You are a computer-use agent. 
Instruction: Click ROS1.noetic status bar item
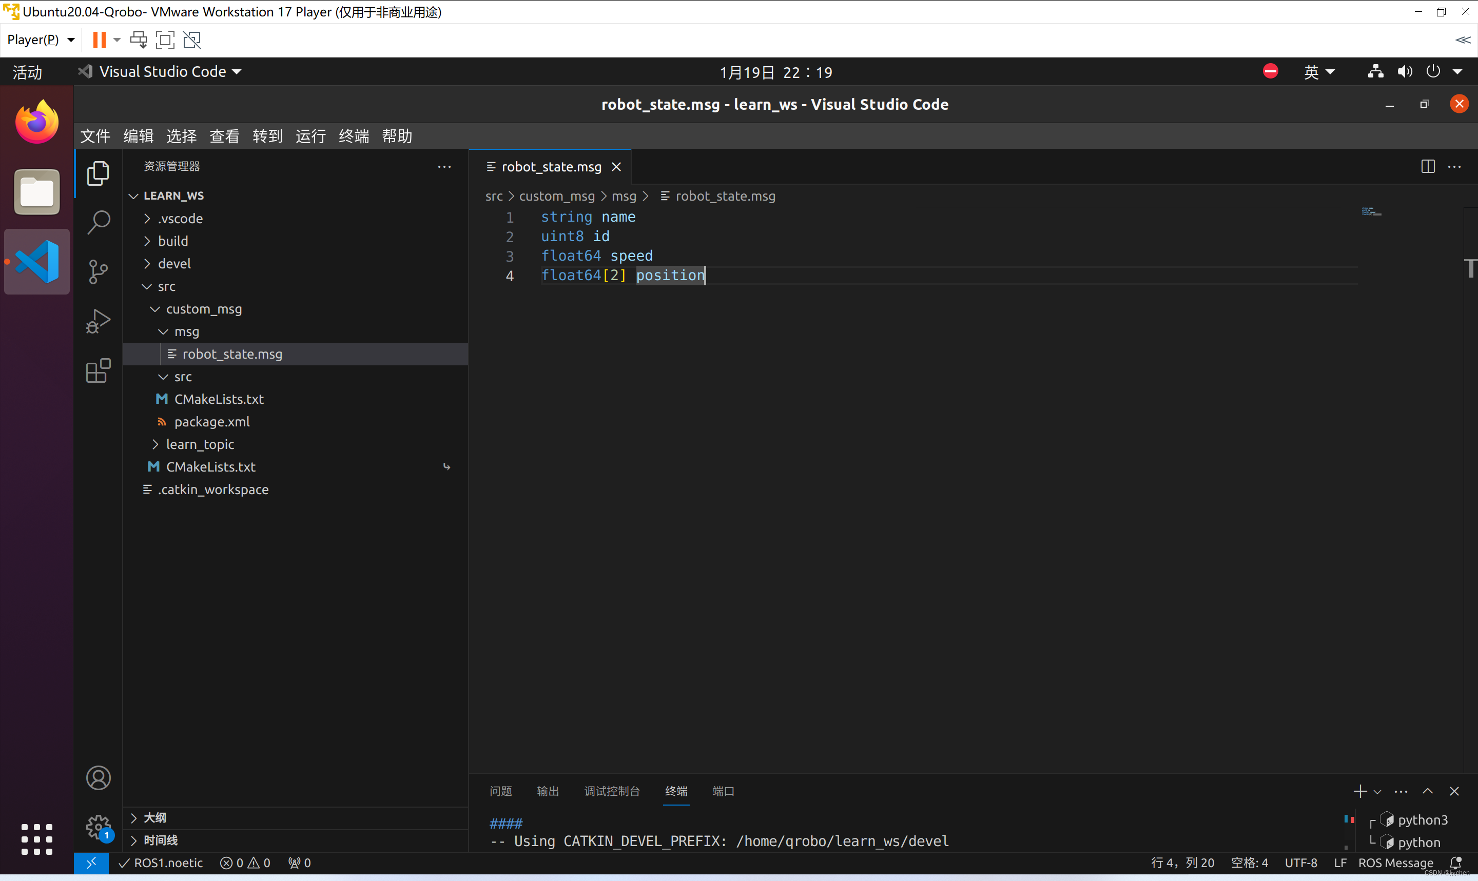click(x=160, y=863)
